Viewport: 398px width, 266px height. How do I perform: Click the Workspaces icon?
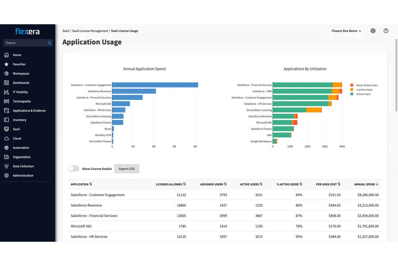click(6, 73)
